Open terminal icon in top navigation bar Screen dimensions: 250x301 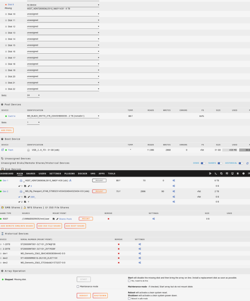(216, 173)
